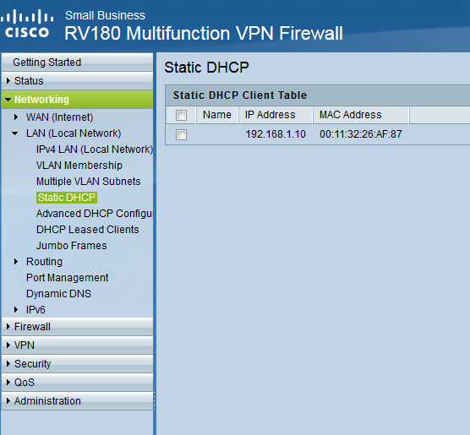Open Dynamic DNS page

tap(58, 294)
